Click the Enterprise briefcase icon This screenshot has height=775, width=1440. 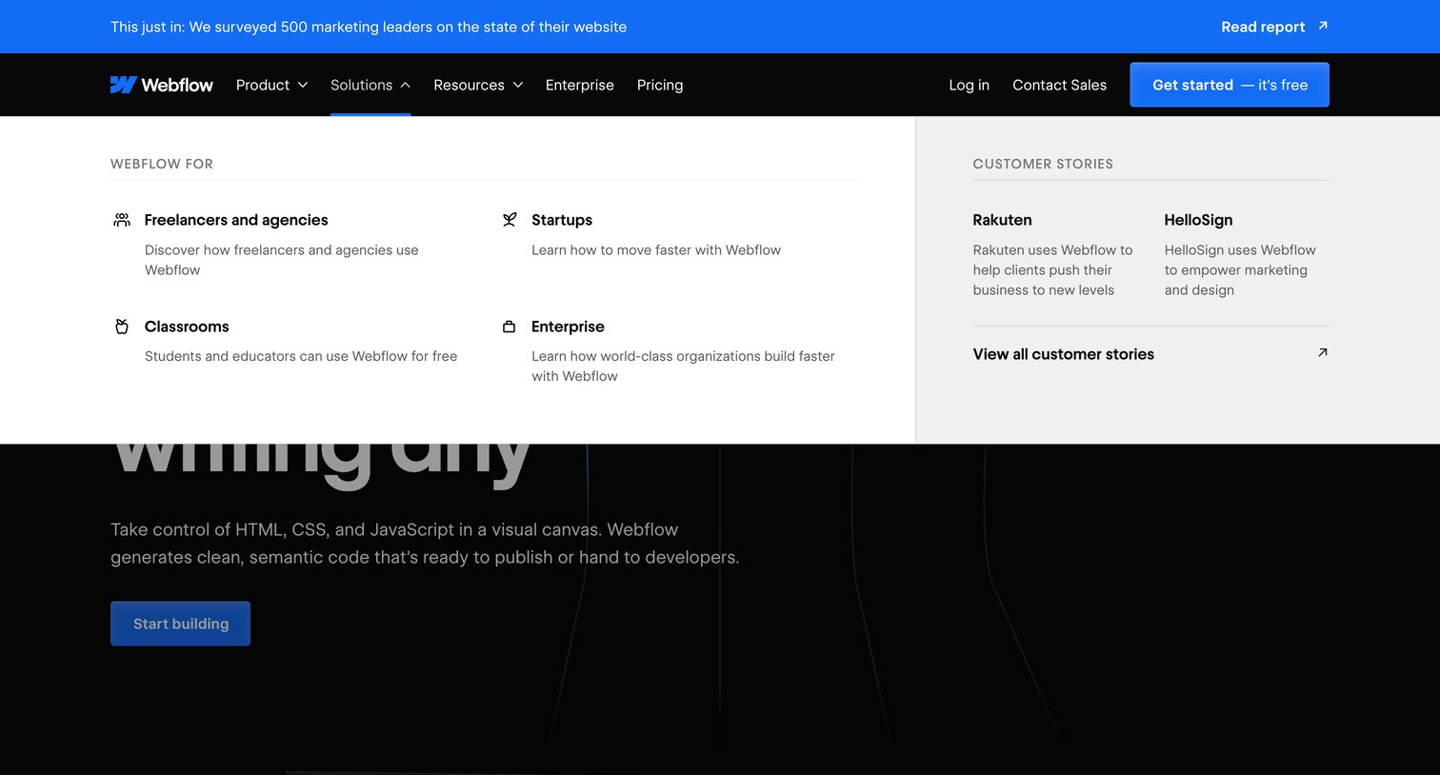pos(510,327)
